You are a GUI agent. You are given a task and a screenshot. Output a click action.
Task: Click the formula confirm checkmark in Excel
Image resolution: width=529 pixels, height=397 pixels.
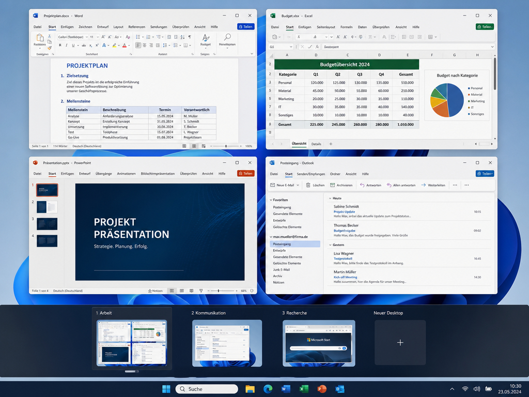tap(310, 47)
